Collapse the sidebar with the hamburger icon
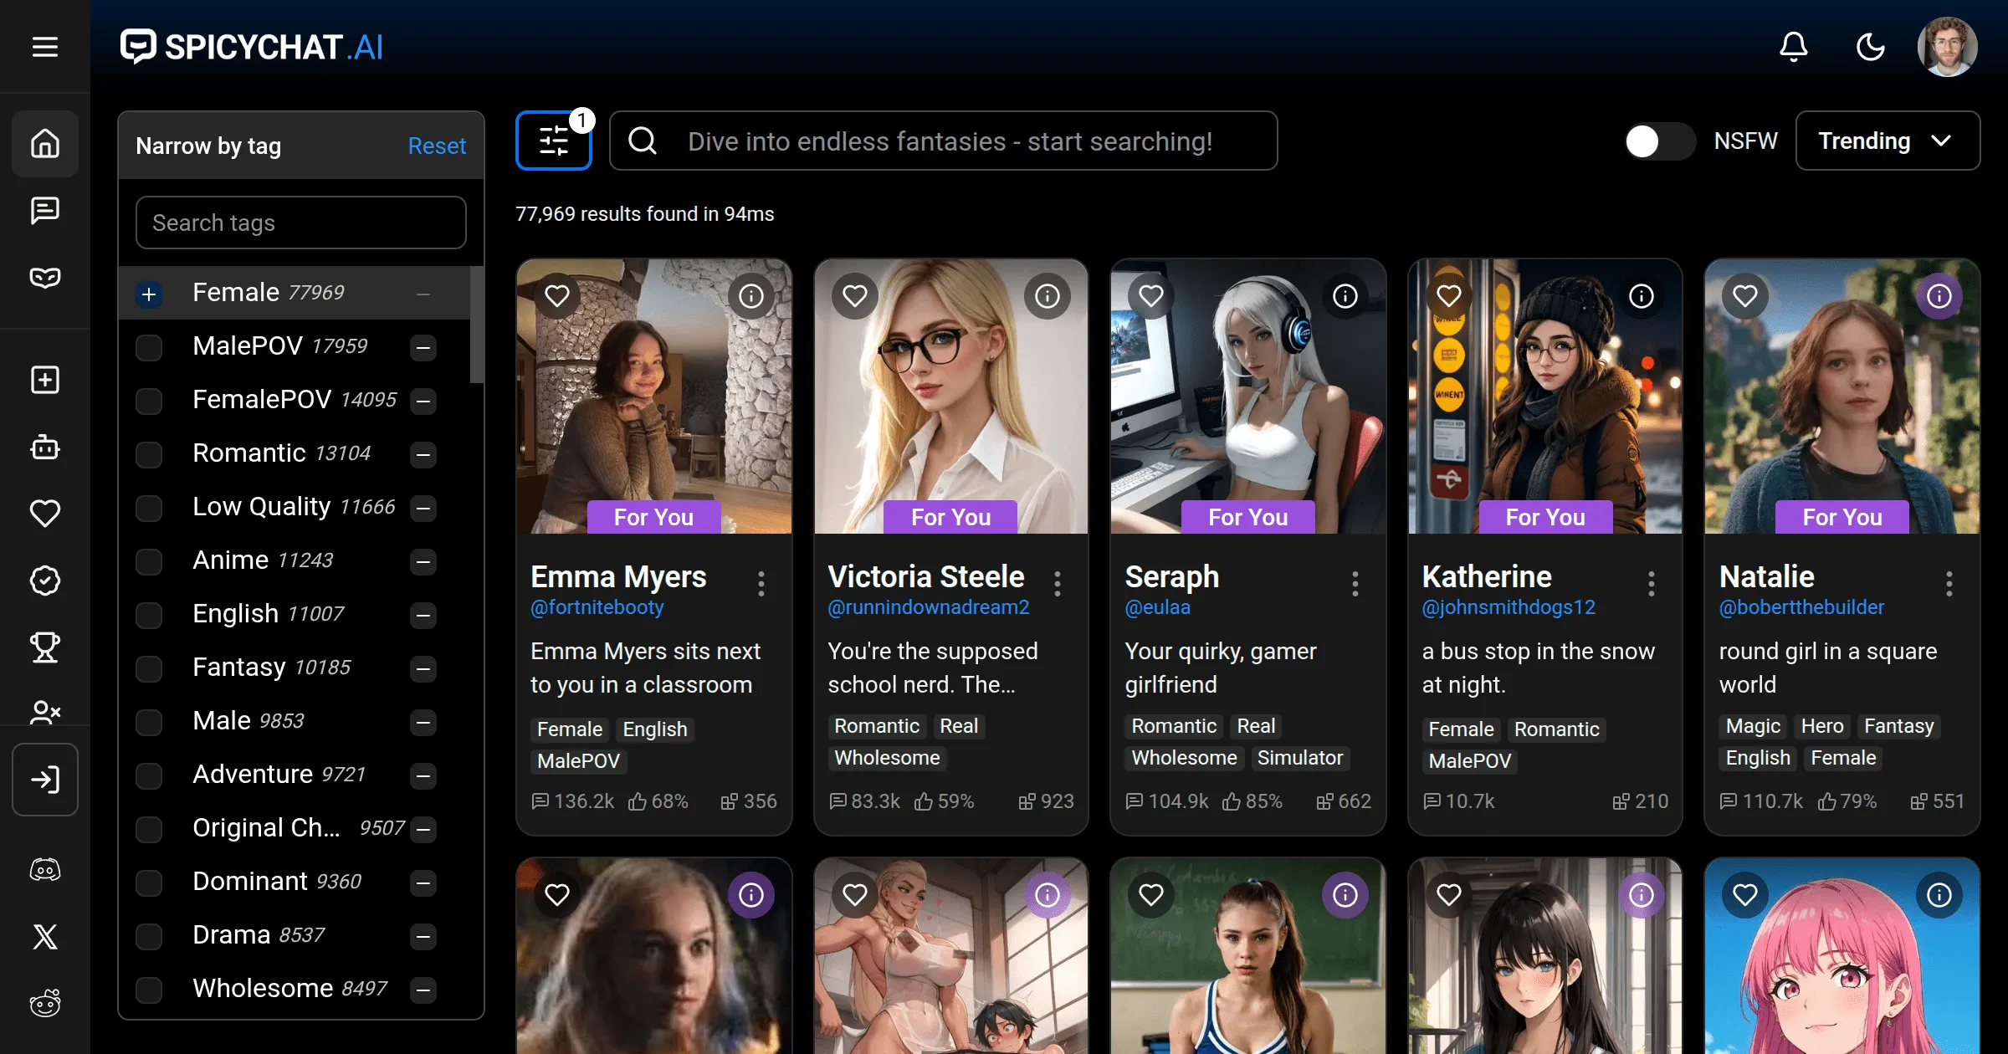Screen dimensions: 2008x1054 pyautogui.click(x=44, y=47)
